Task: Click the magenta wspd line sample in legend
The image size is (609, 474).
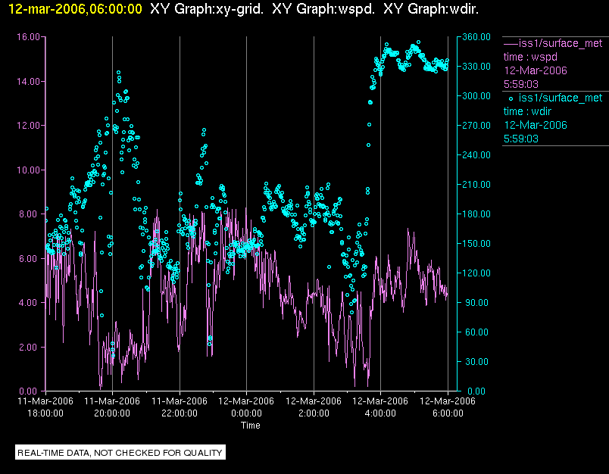Action: click(510, 43)
